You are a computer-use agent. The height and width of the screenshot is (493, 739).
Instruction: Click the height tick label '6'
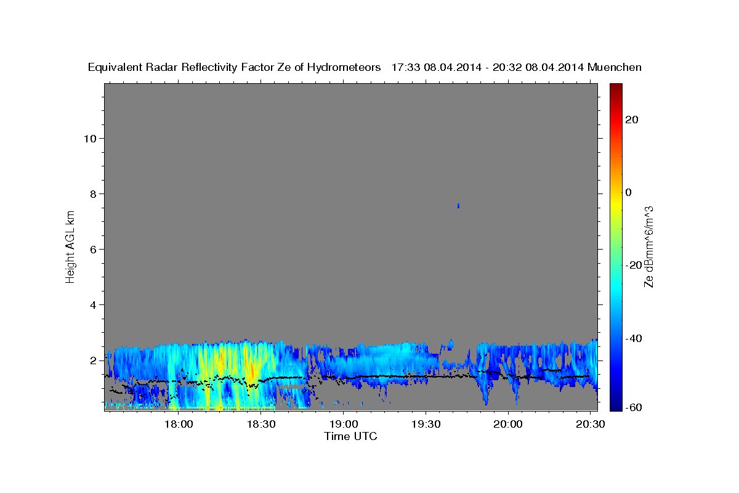tap(94, 249)
